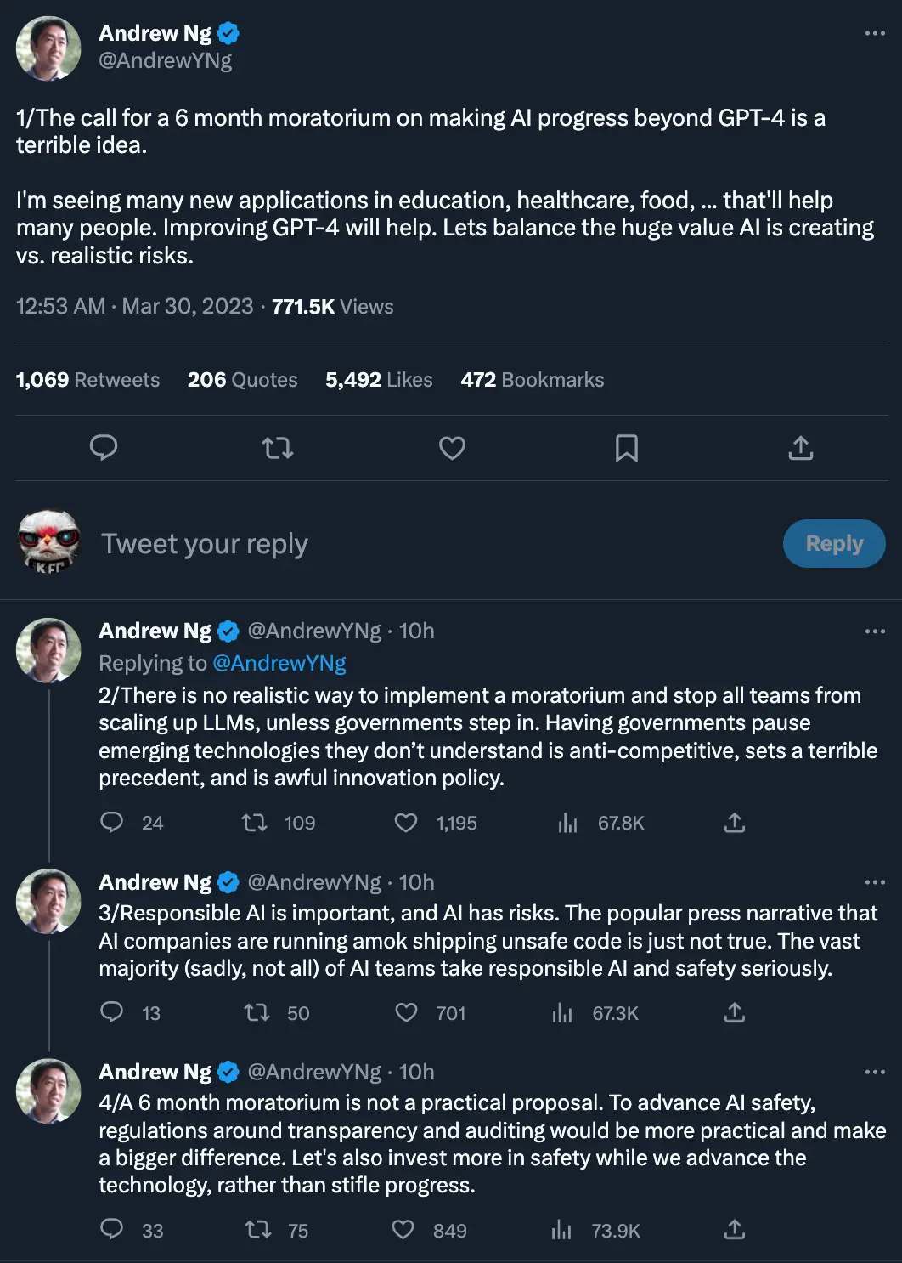Open Andrew Ng's profile picture on main tweet
Screen dimensions: 902x1263
48,48
